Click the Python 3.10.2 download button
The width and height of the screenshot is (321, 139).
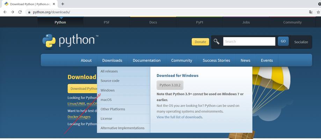170,85
